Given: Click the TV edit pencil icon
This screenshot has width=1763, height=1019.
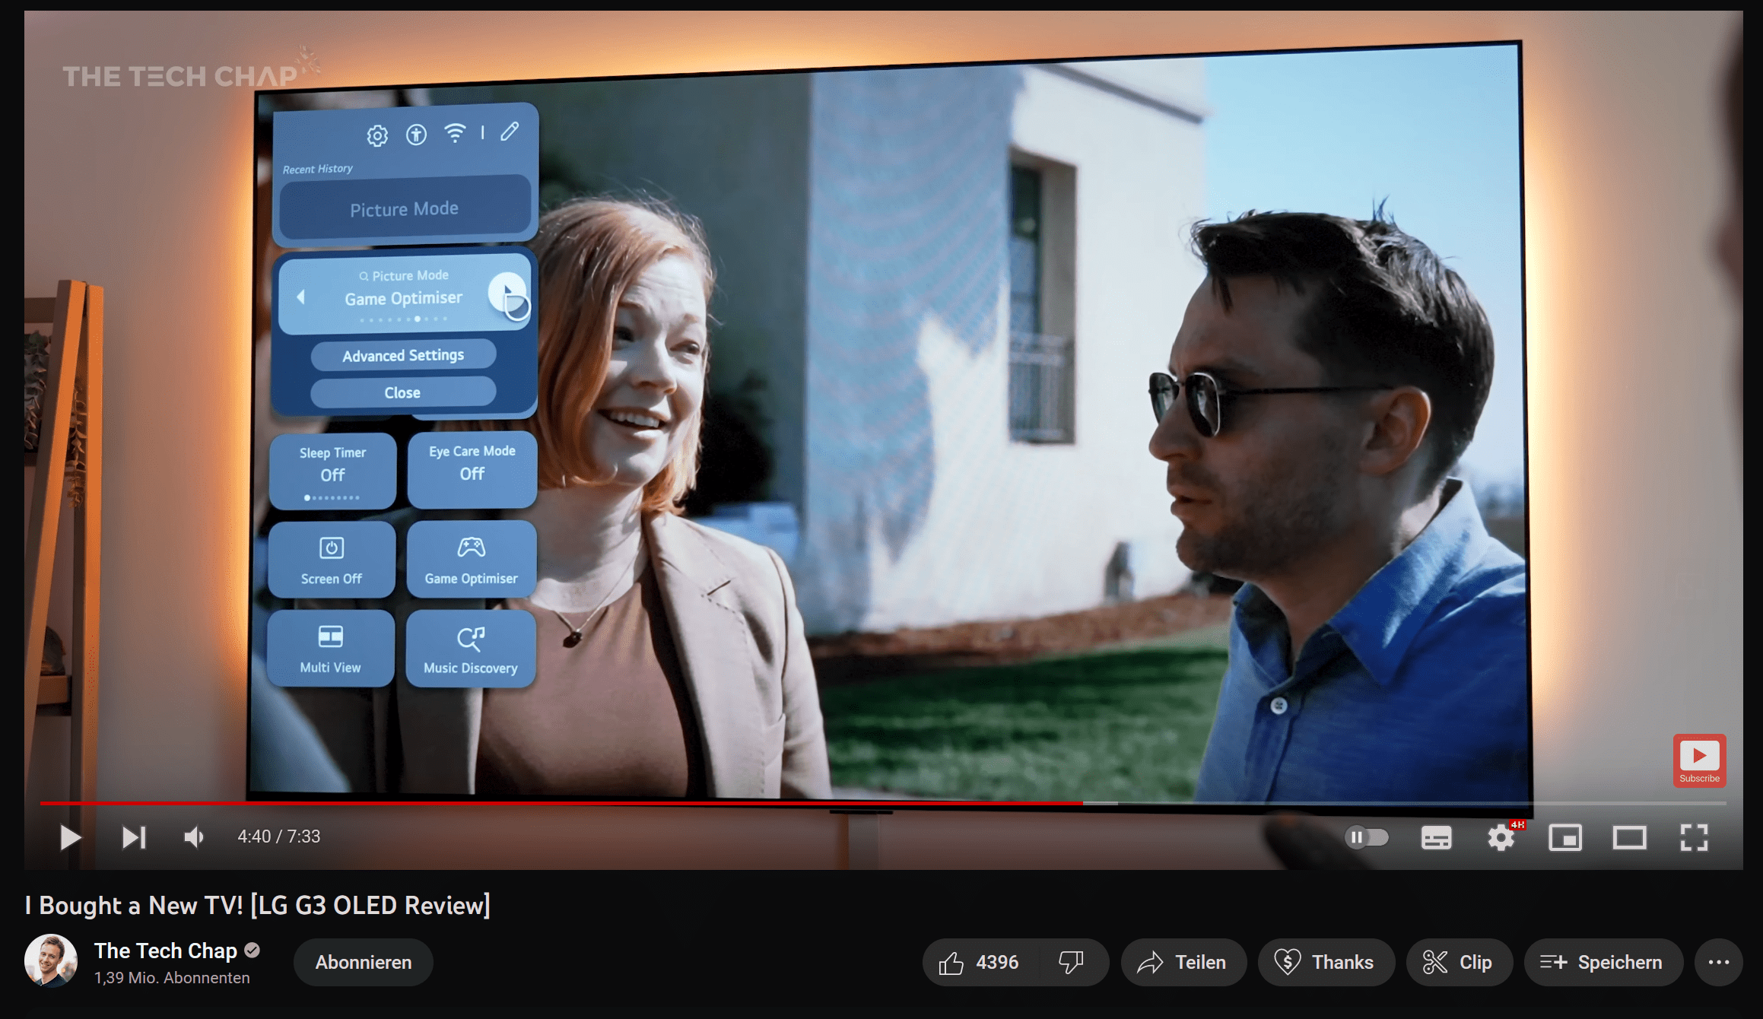Looking at the screenshot, I should click(510, 132).
